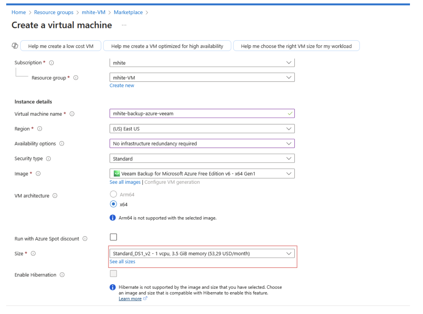Image resolution: width=423 pixels, height=314 pixels.
Task: Click the Availability options info icon
Action: 62,144
